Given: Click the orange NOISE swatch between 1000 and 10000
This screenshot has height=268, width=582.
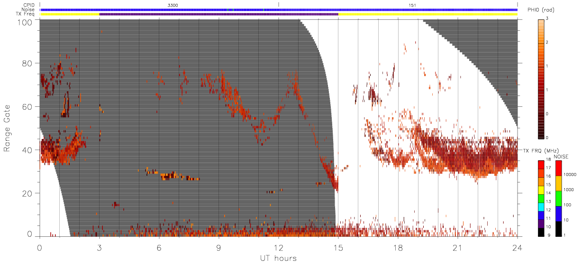Looking at the screenshot, I should pyautogui.click(x=558, y=183).
